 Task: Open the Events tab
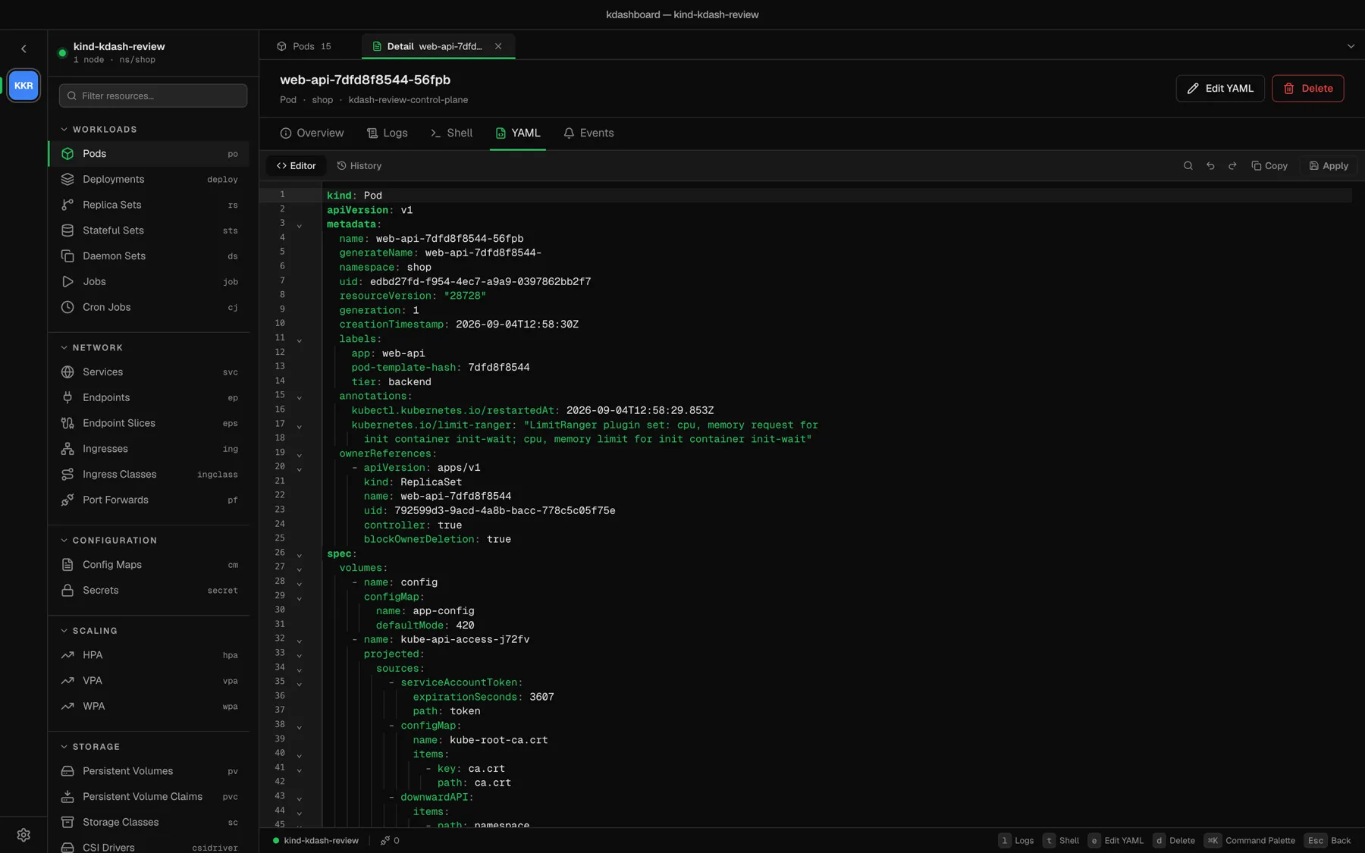pos(588,133)
